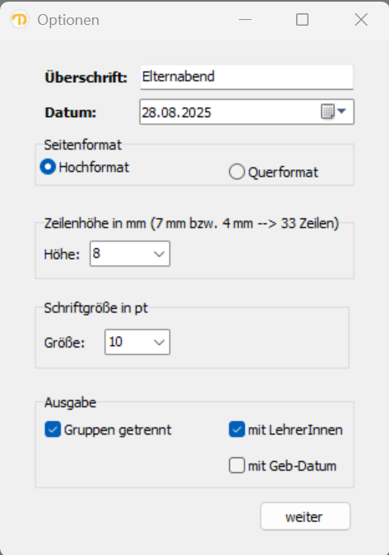
Task: Disable the mit LehrerInnen option
Action: 236,430
